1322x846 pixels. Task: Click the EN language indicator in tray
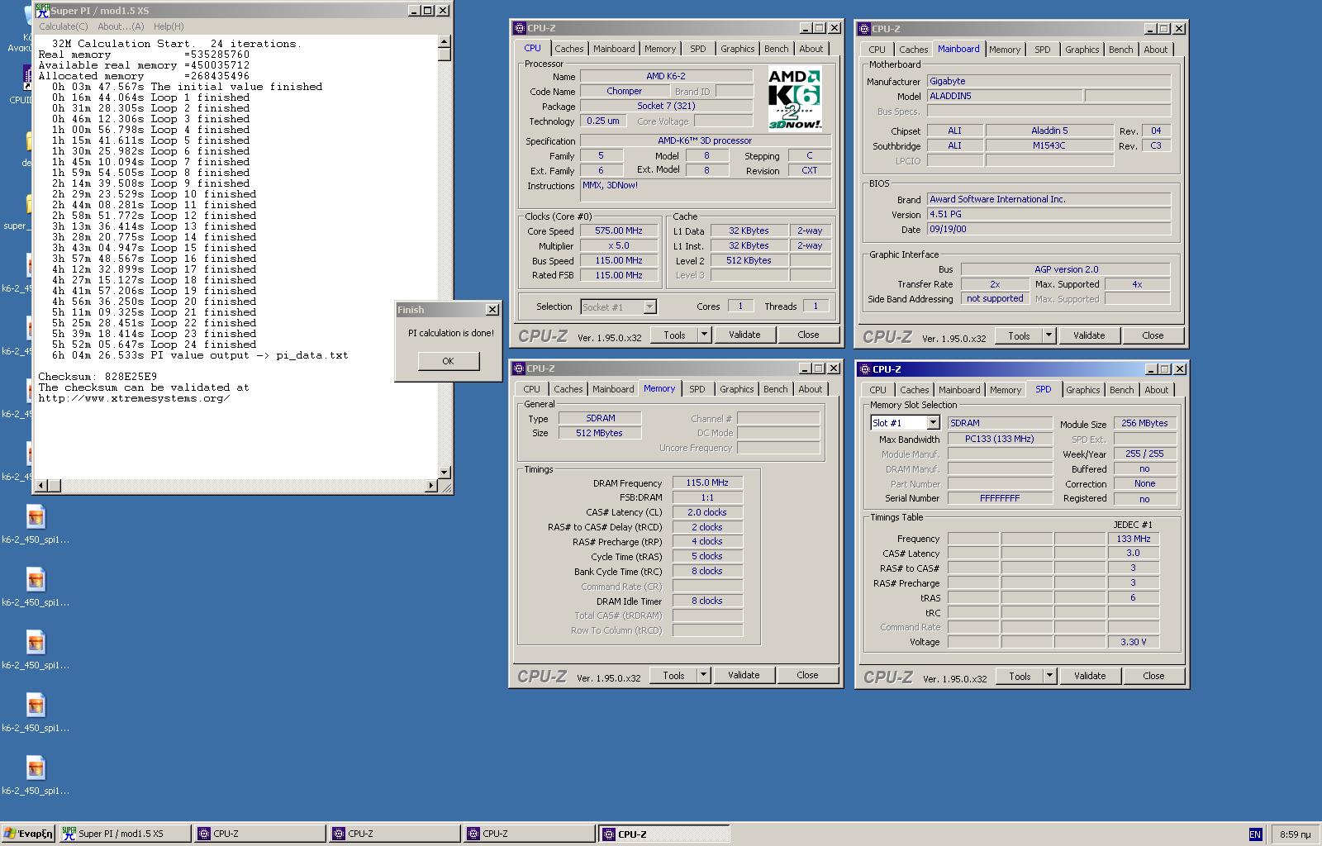point(1255,834)
